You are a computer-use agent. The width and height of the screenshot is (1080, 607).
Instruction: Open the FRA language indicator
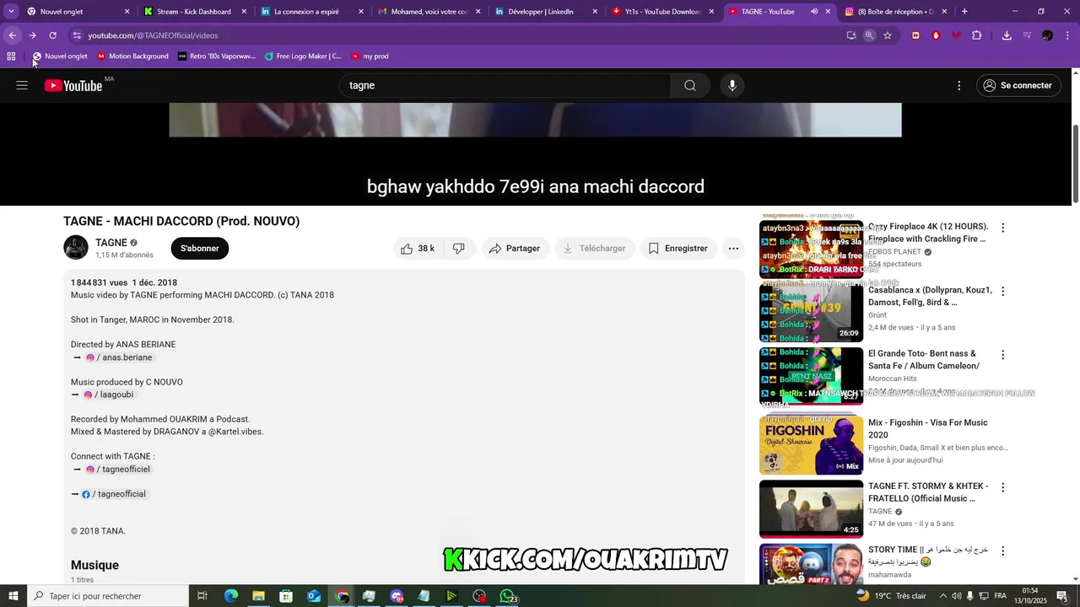pos(1000,596)
